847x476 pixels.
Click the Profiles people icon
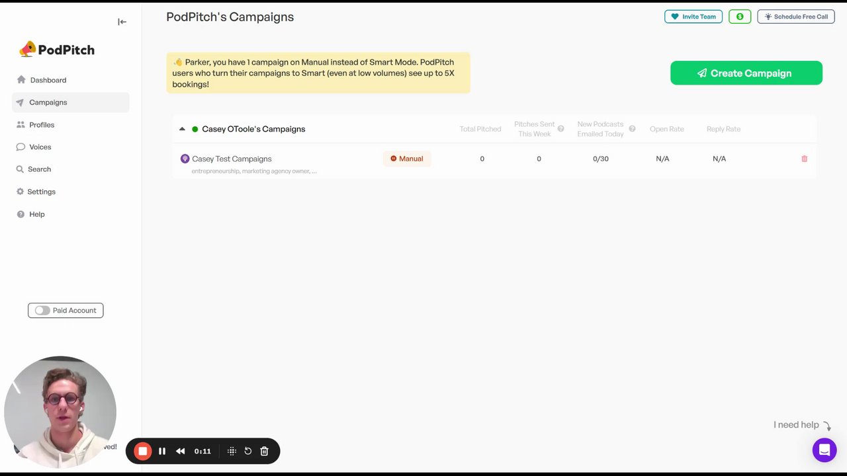click(21, 125)
